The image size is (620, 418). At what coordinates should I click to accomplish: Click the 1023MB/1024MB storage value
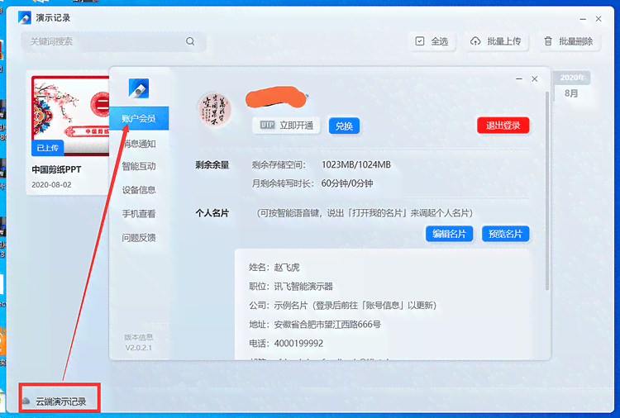(355, 164)
